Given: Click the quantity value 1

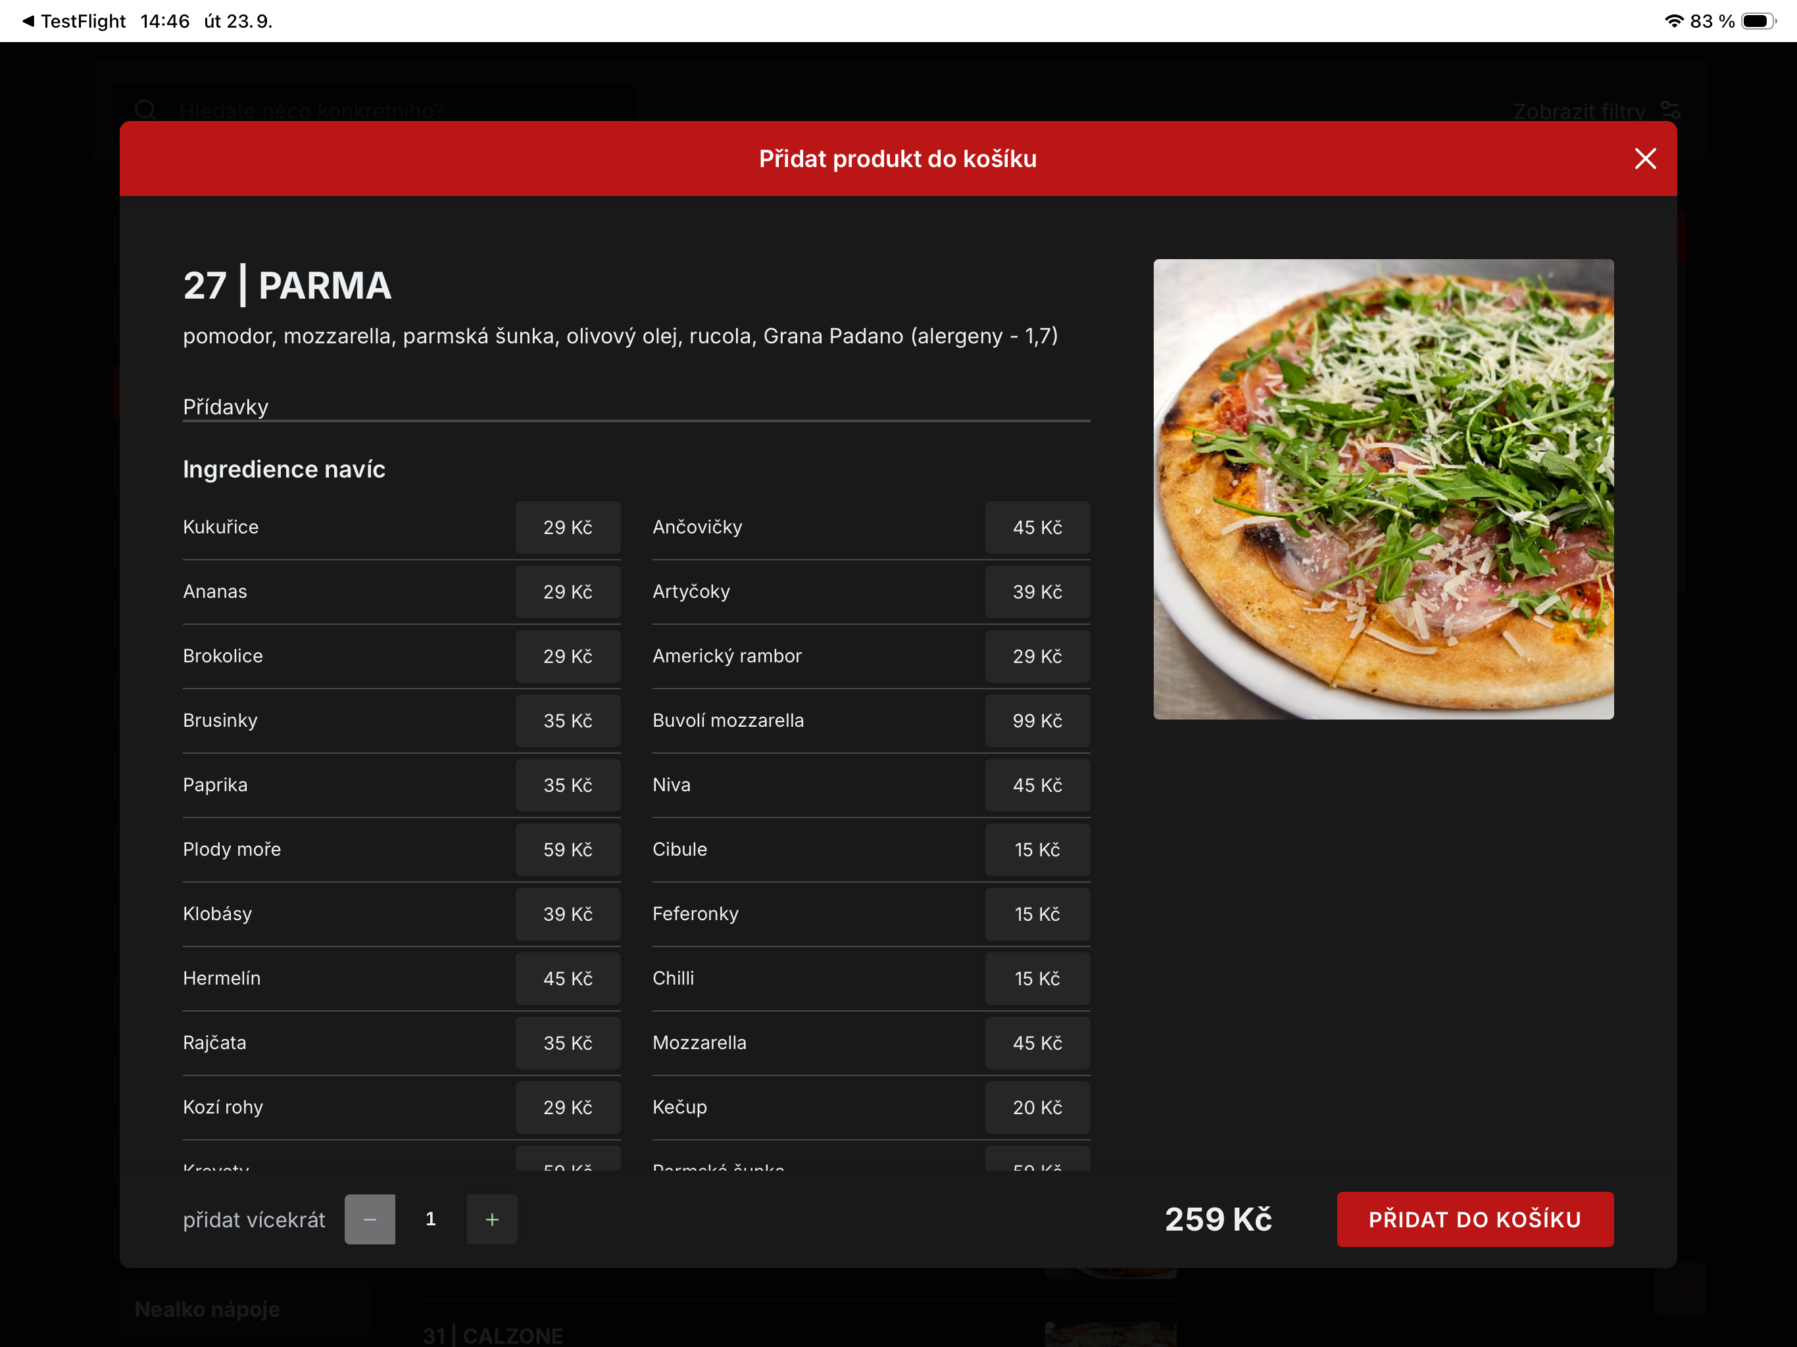Looking at the screenshot, I should 431,1219.
